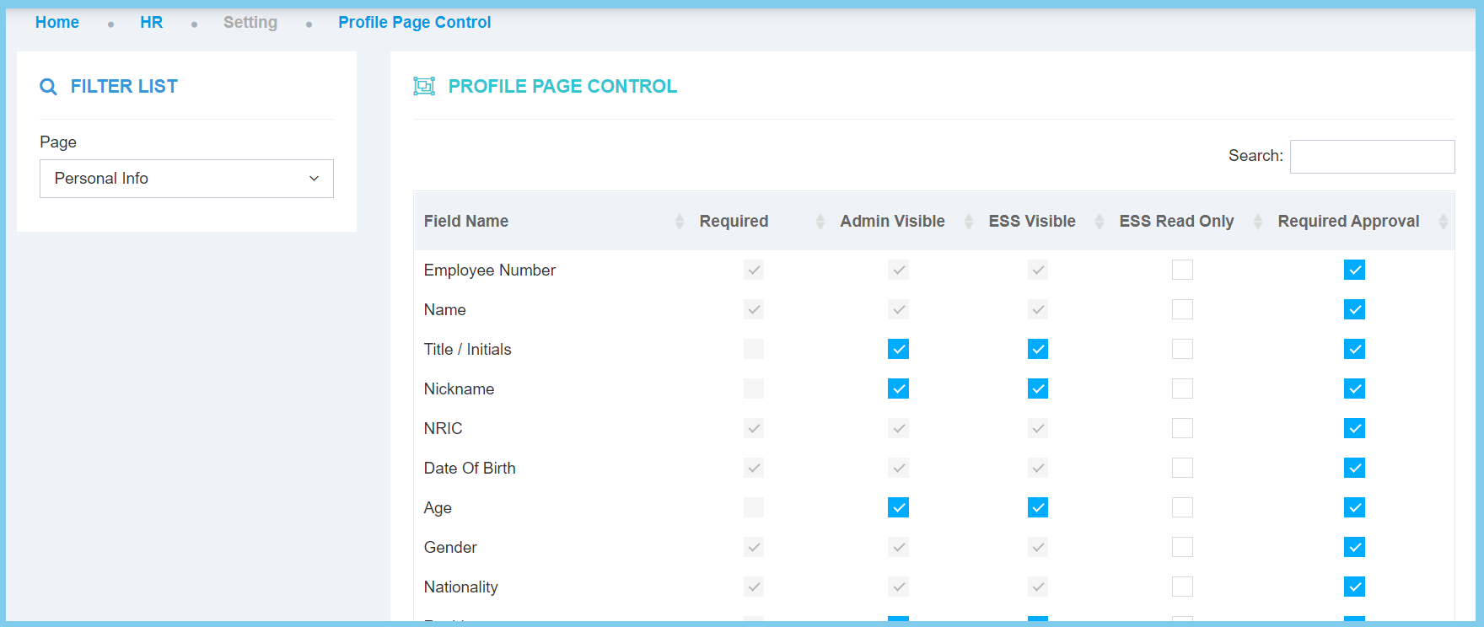Sort by ESS Visible column arrows
This screenshot has height=627, width=1484.
click(x=1099, y=222)
